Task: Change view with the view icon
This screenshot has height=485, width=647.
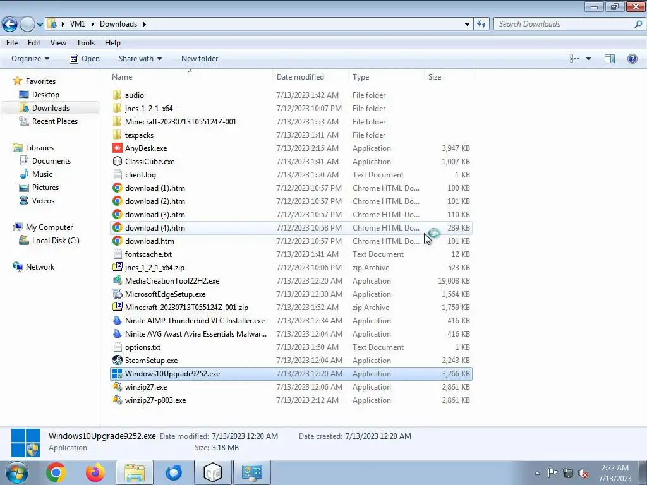Action: click(x=575, y=59)
